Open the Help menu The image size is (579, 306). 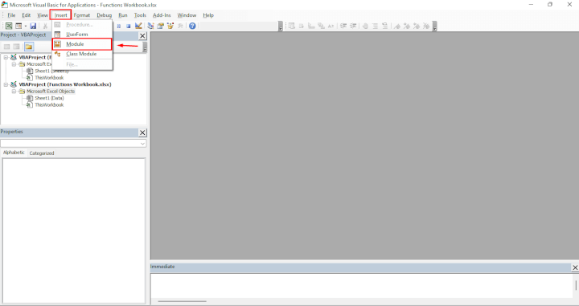(x=208, y=15)
